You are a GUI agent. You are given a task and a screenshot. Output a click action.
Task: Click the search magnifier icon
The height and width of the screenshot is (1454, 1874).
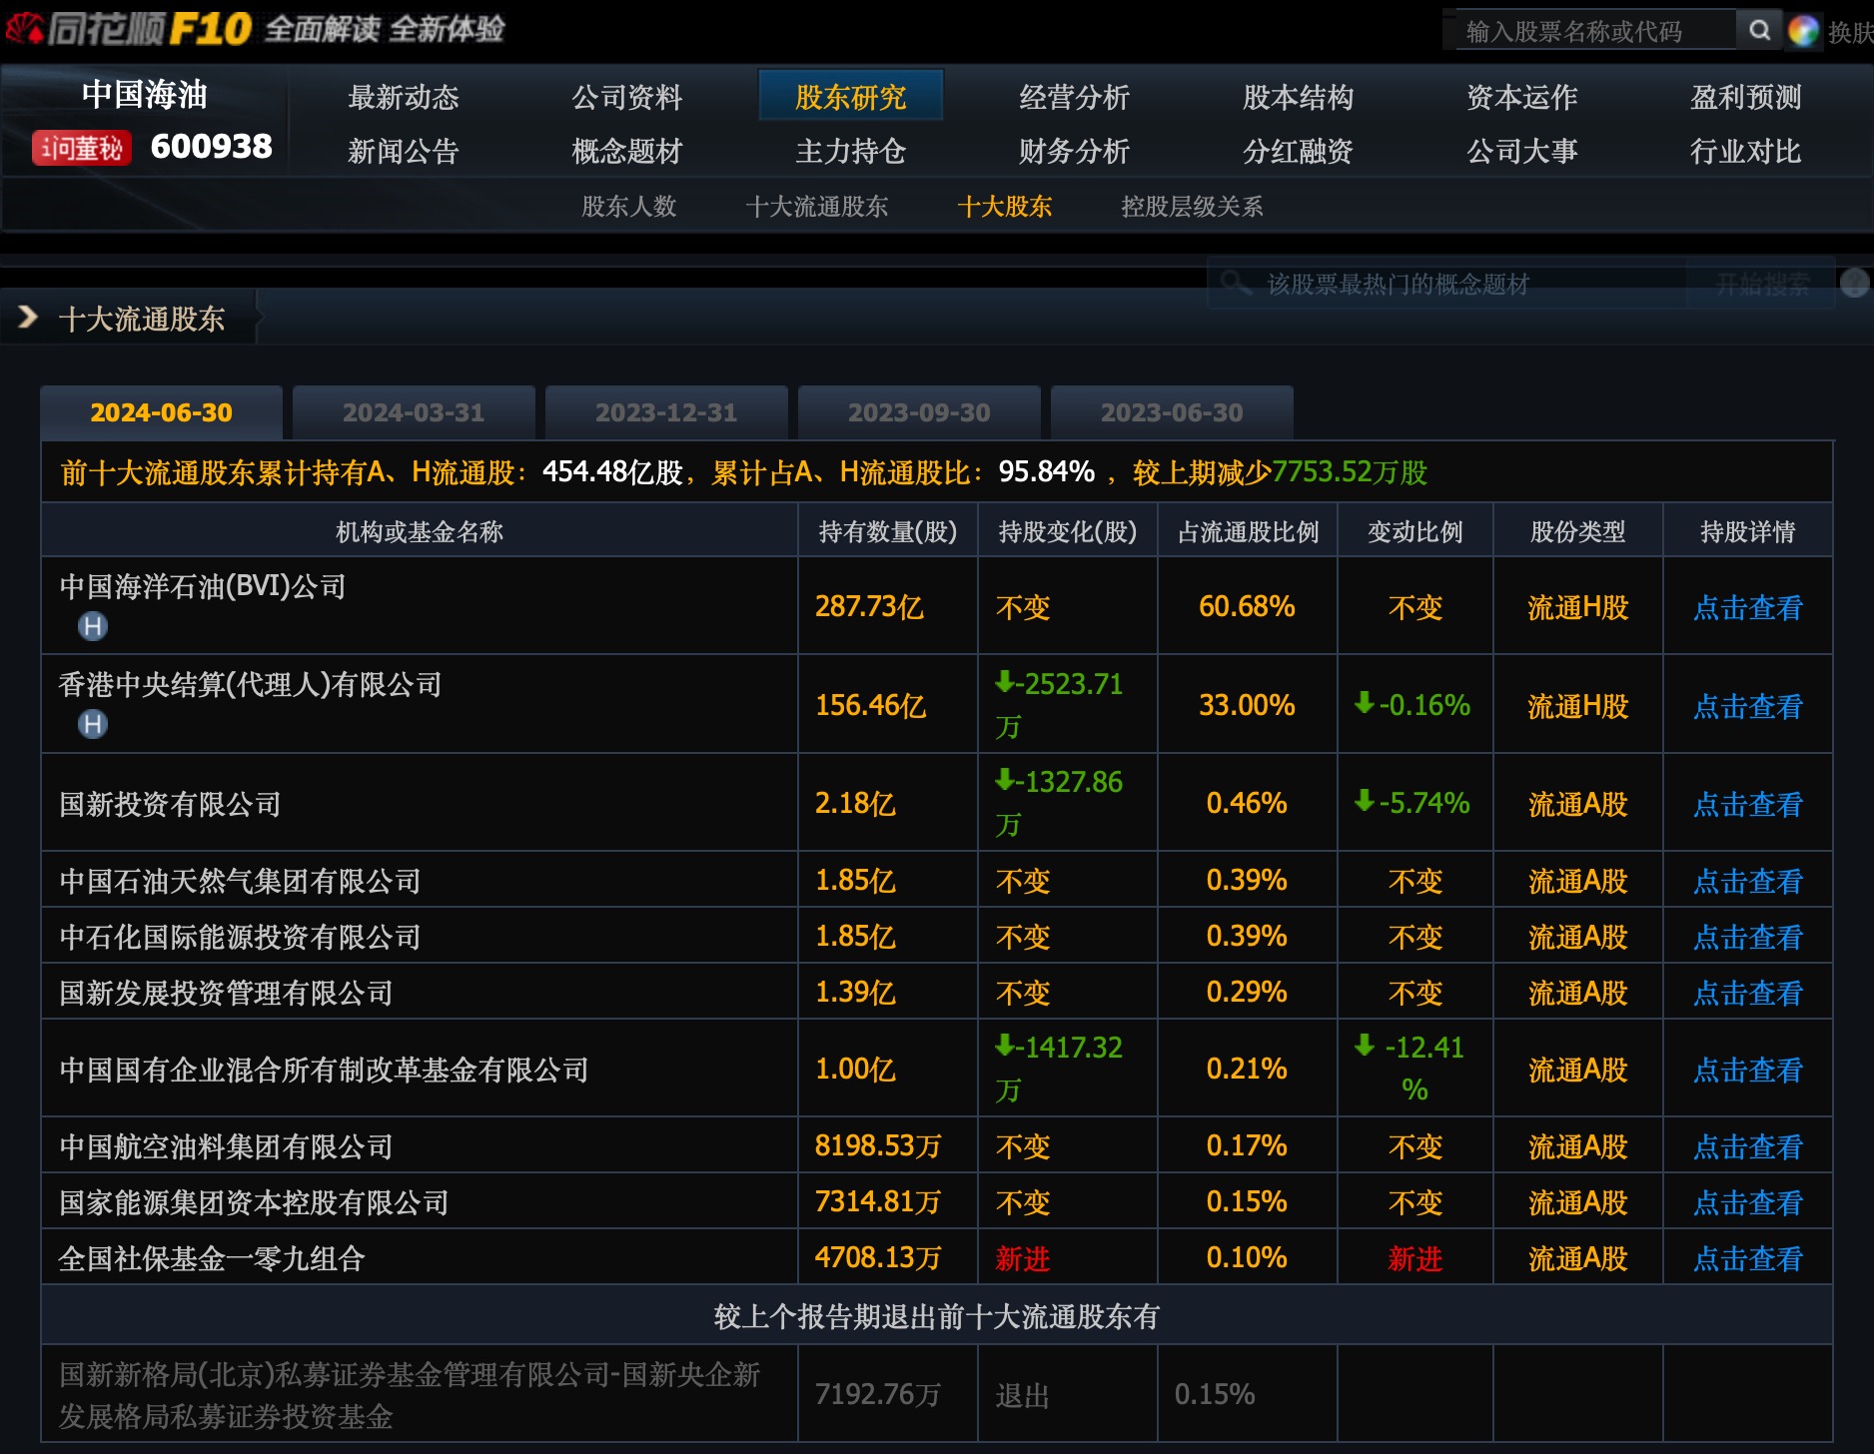pyautogui.click(x=1759, y=31)
